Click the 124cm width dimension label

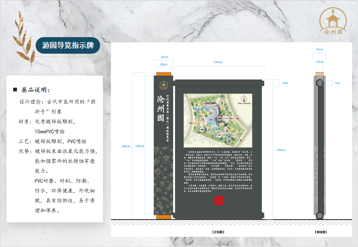(x=218, y=62)
